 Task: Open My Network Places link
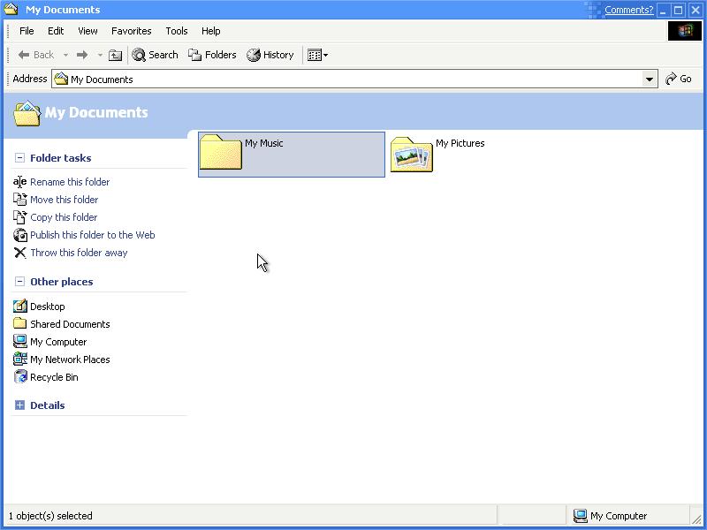click(70, 360)
